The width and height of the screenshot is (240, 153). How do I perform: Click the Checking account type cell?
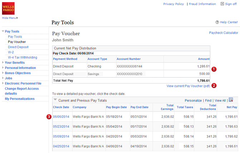point(94,66)
